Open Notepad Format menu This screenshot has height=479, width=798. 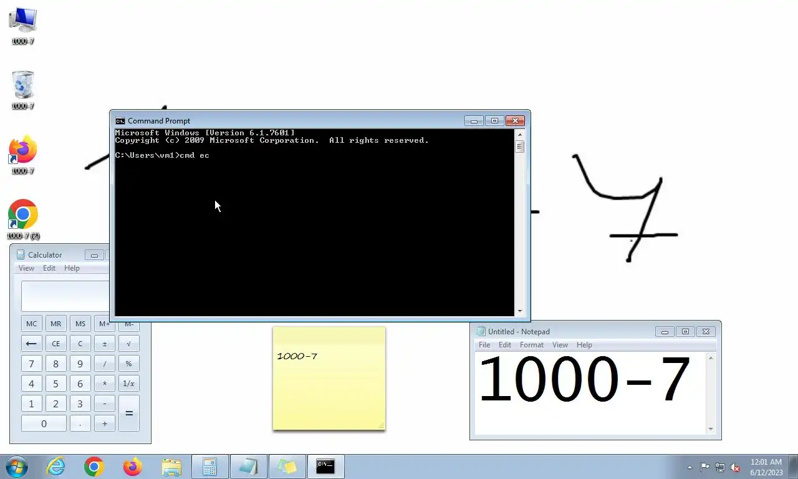coord(532,345)
